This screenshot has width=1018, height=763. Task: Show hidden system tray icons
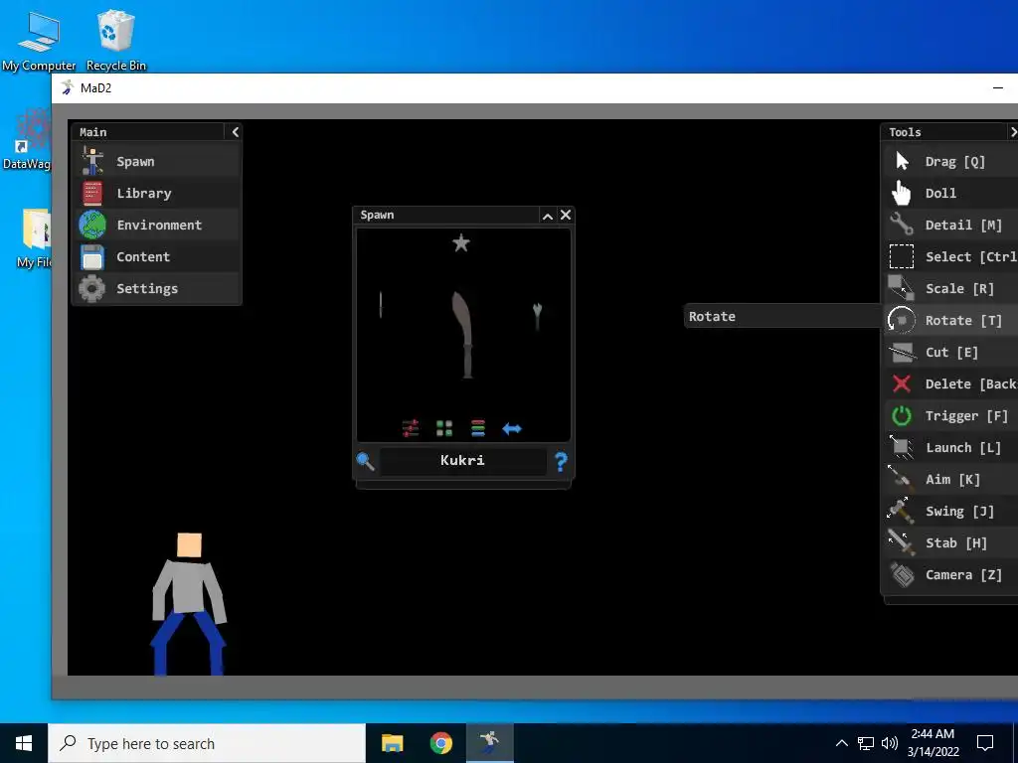pos(841,743)
